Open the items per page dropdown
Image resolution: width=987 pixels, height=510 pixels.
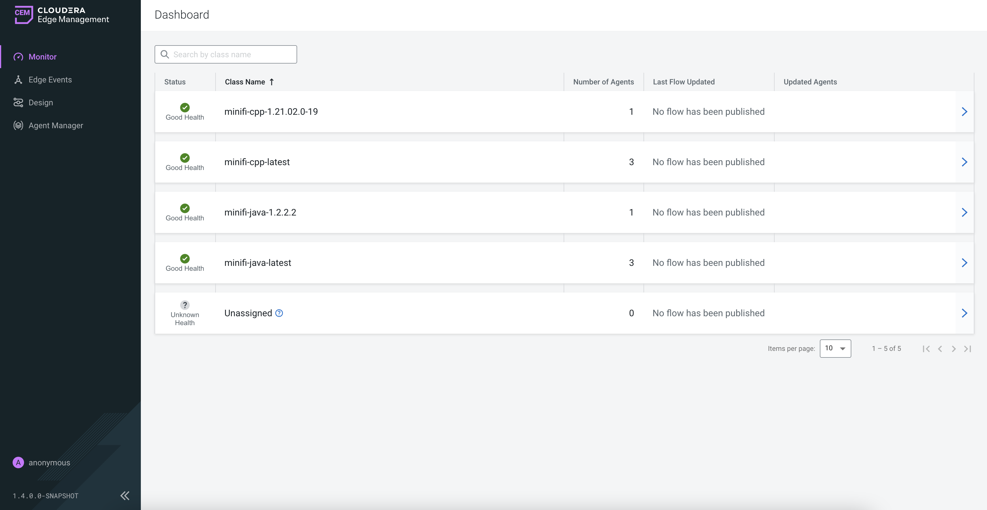coord(835,348)
